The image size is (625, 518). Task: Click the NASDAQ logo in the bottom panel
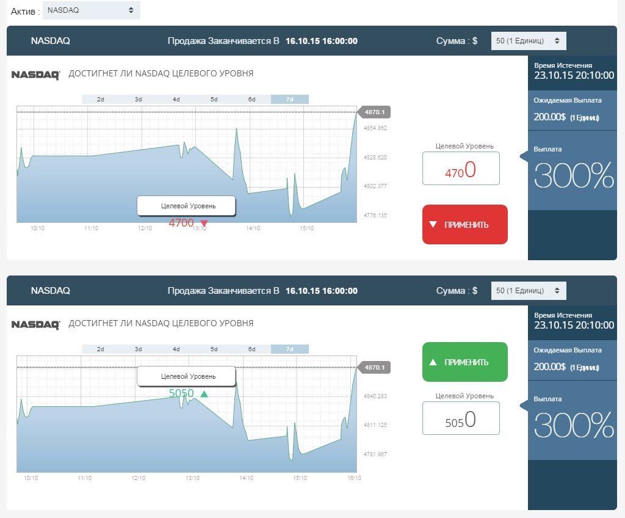35,324
